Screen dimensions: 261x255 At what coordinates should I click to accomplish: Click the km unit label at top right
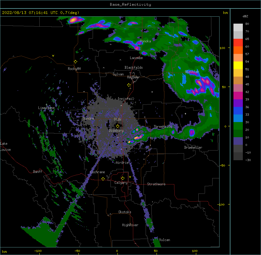225,13
